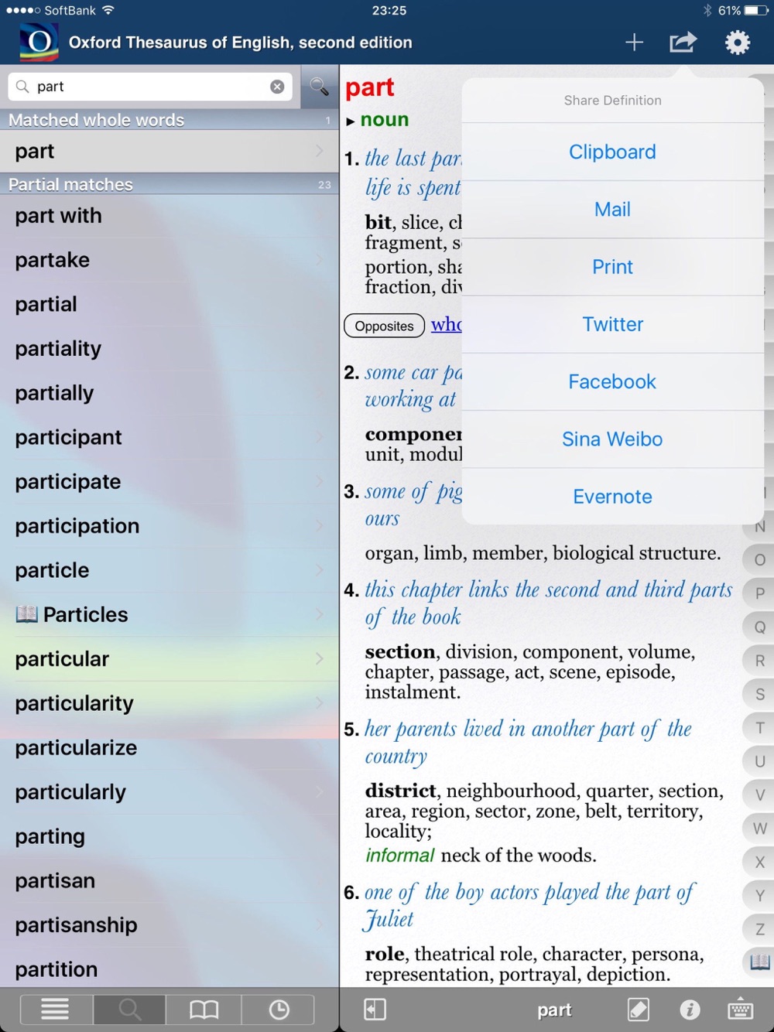Jump to letter V in the index

click(x=760, y=795)
